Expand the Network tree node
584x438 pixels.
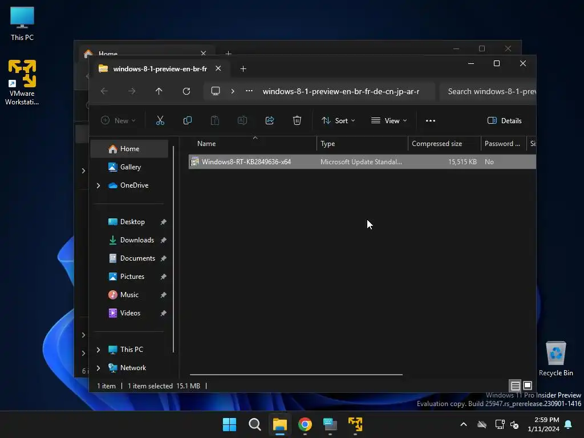pos(98,368)
